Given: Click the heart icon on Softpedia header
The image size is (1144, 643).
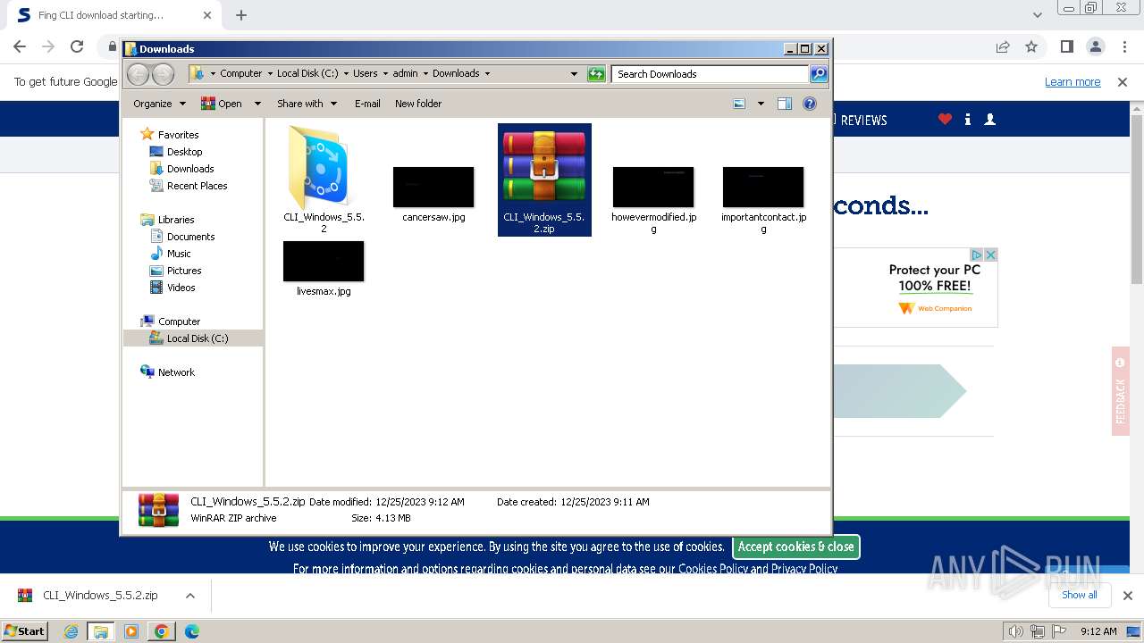Looking at the screenshot, I should pyautogui.click(x=945, y=119).
